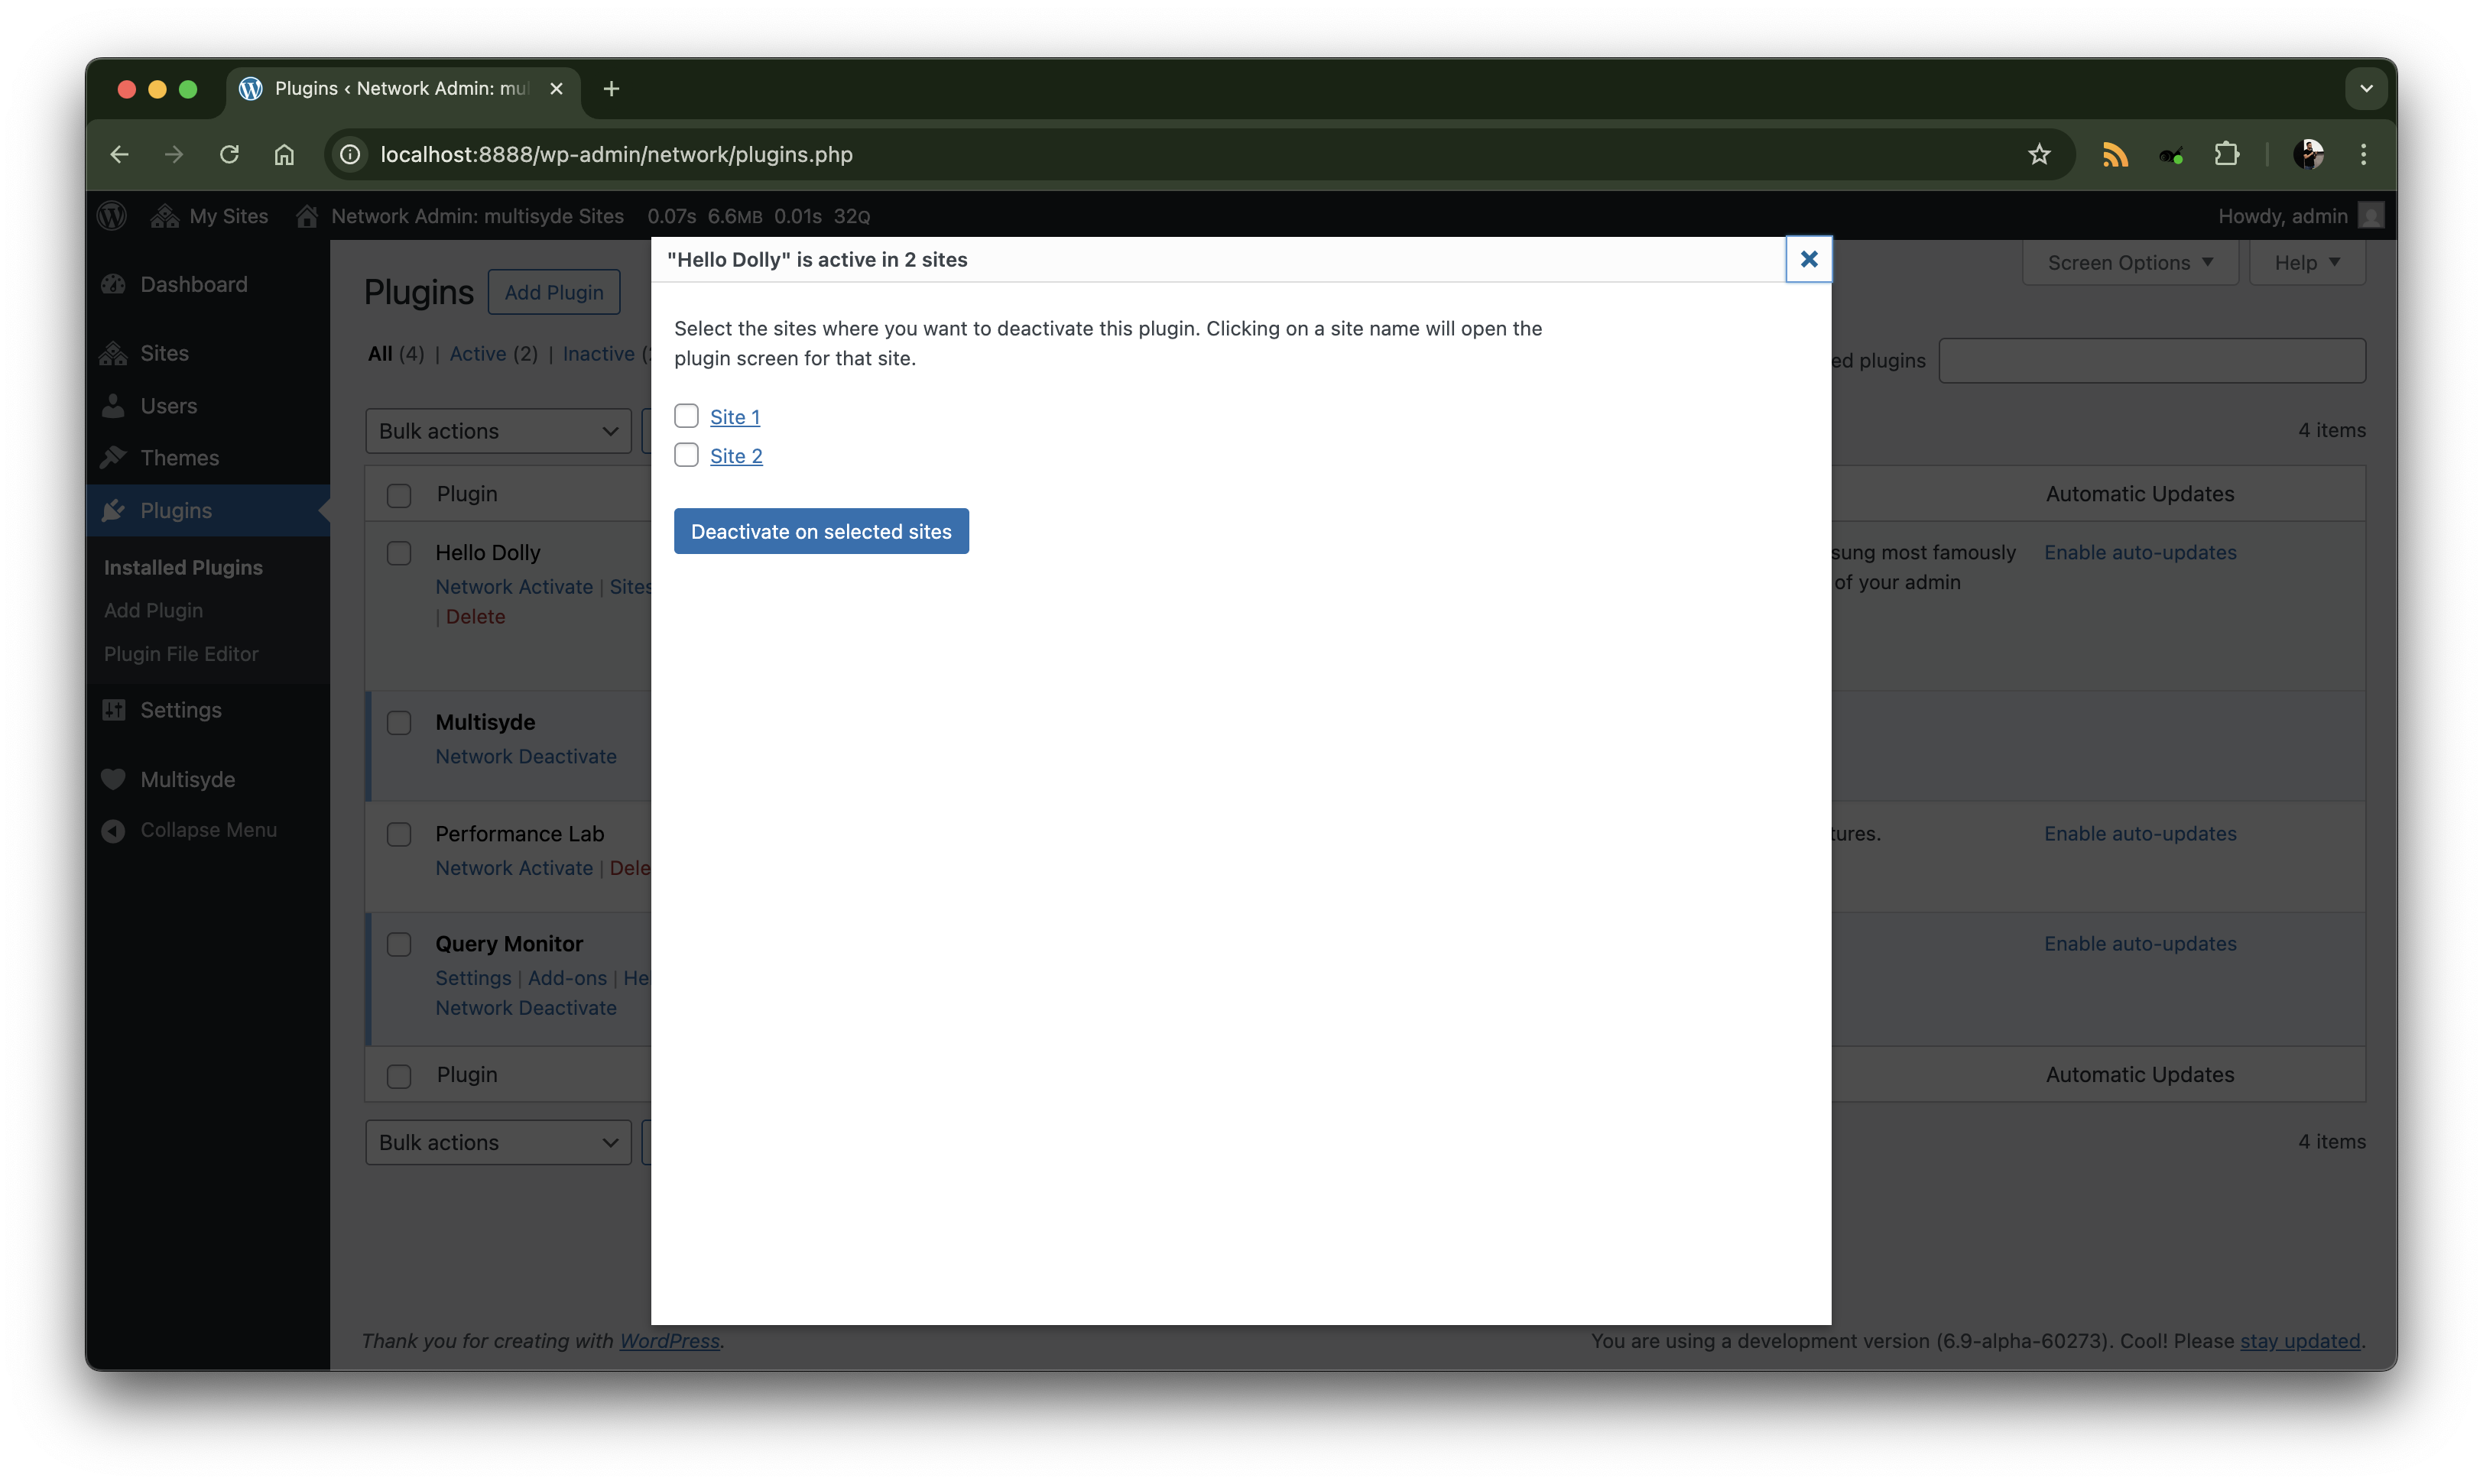
Task: Expand Screen Options panel
Action: [x=2130, y=263]
